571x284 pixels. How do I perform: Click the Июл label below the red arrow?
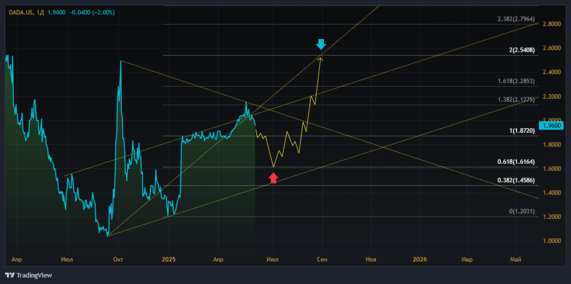coord(272,259)
